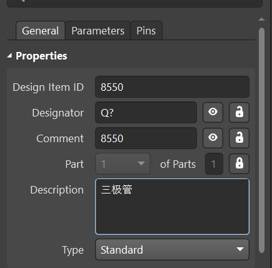Toggle the Designator lock icon
The width and height of the screenshot is (272, 268).
pos(239,112)
